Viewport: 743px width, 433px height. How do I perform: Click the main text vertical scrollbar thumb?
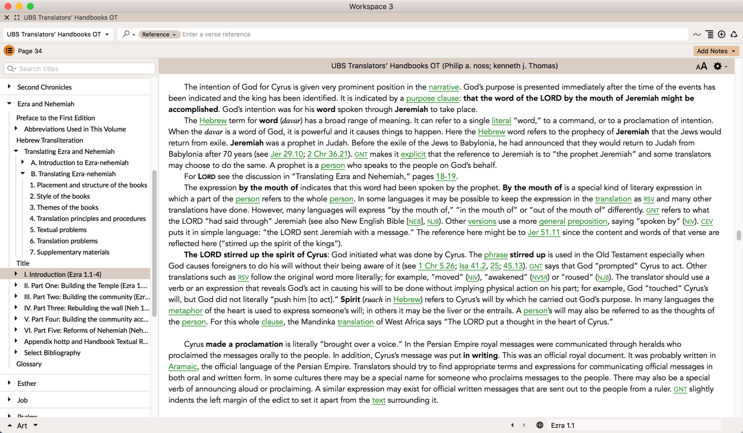pos(739,236)
